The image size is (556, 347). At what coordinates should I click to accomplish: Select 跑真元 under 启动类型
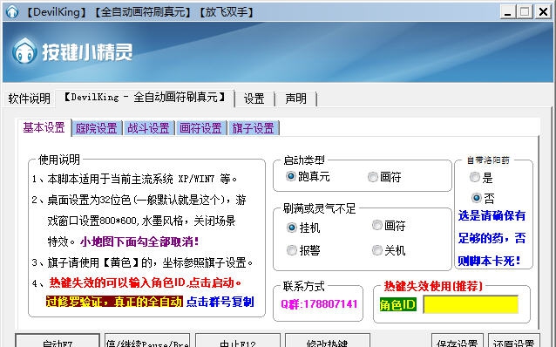pos(308,176)
